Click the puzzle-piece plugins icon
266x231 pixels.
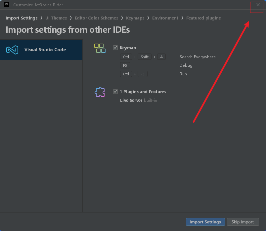pyautogui.click(x=100, y=92)
